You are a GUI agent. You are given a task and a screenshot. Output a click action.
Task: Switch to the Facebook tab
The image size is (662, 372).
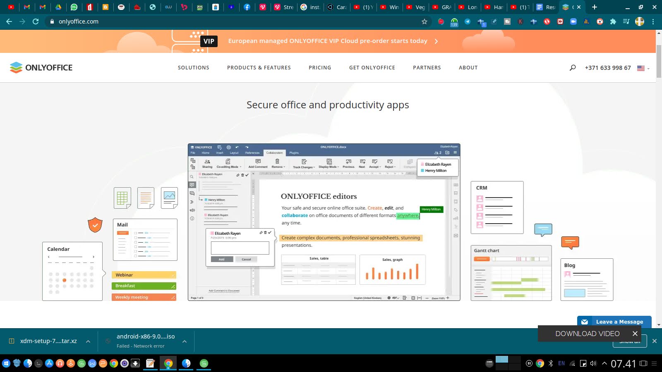click(247, 7)
